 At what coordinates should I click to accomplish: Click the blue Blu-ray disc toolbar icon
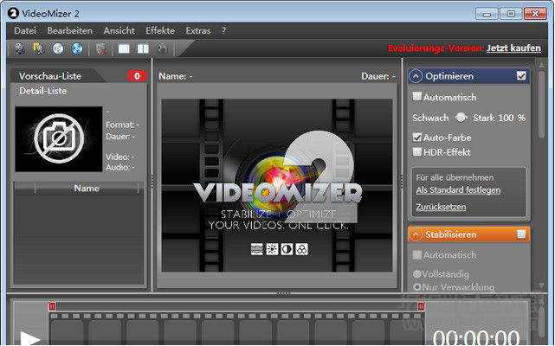coord(77,48)
